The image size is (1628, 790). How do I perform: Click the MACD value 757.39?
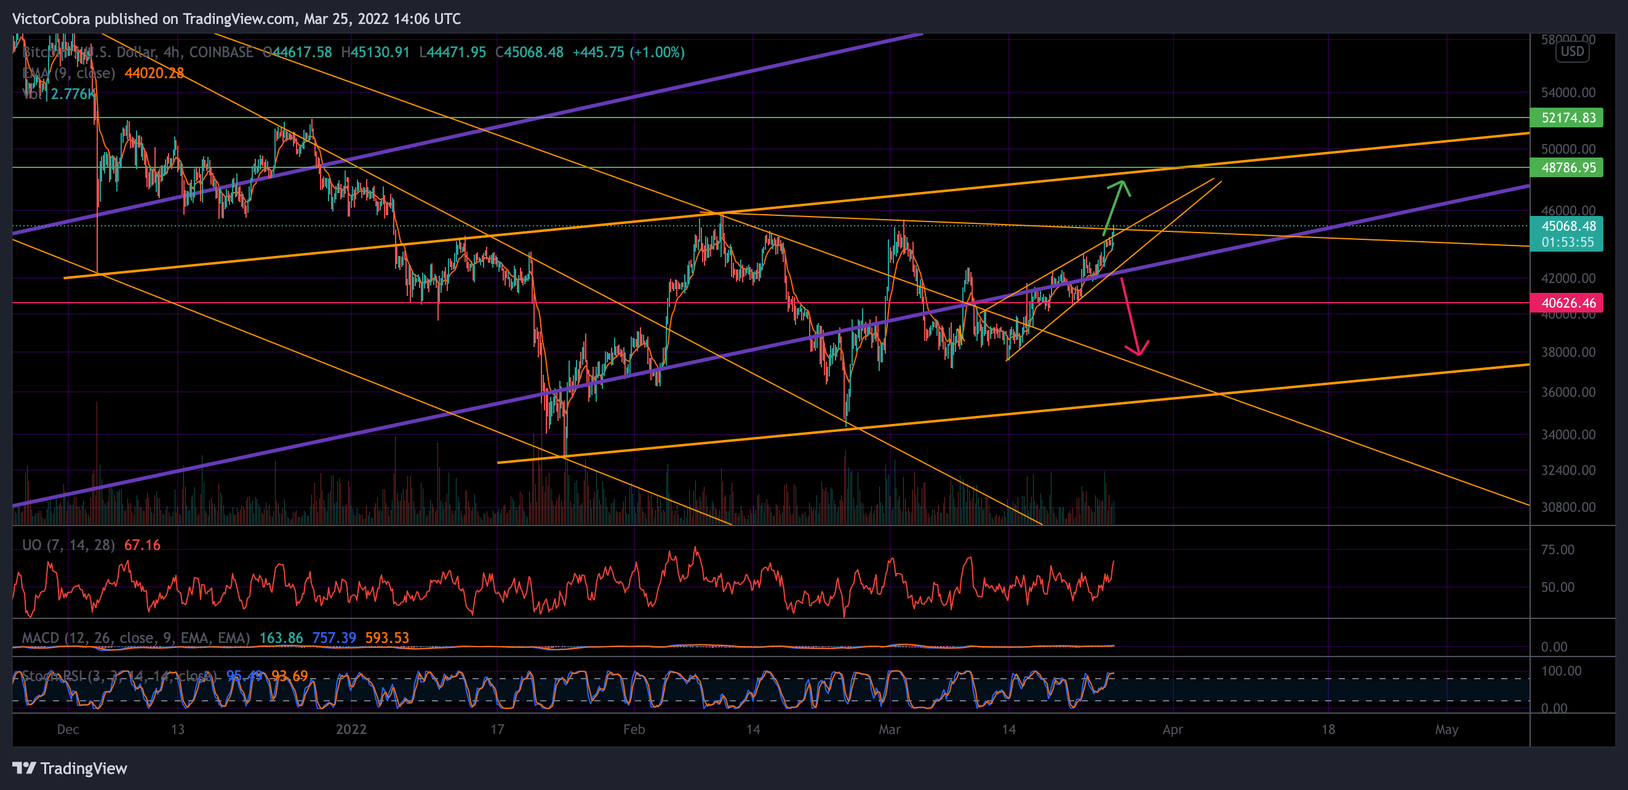pyautogui.click(x=333, y=637)
